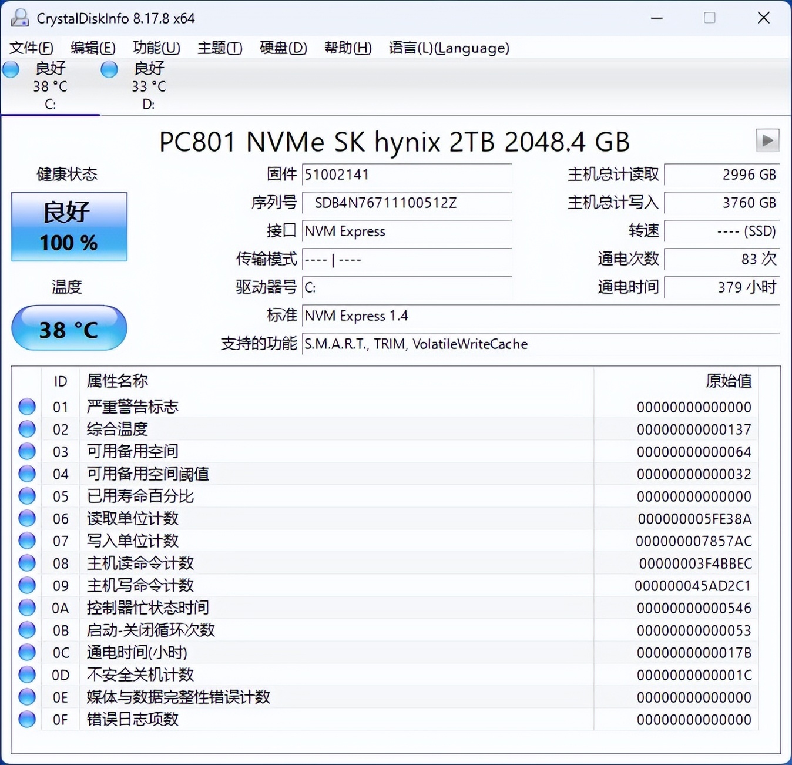
Task: Click the 38 °C temperature button
Action: [x=69, y=328]
